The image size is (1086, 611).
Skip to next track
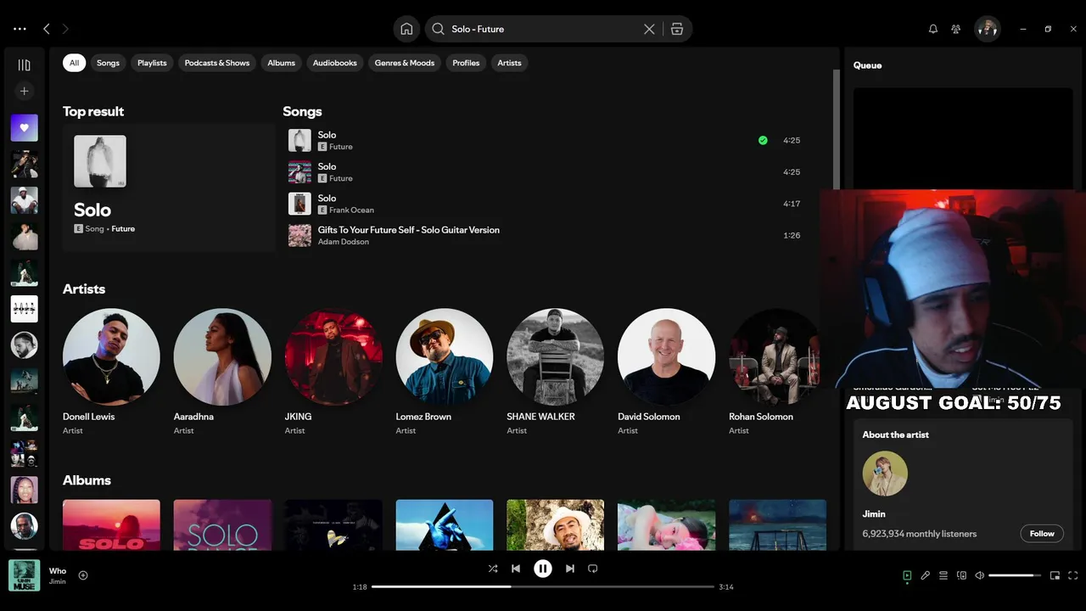pos(570,569)
